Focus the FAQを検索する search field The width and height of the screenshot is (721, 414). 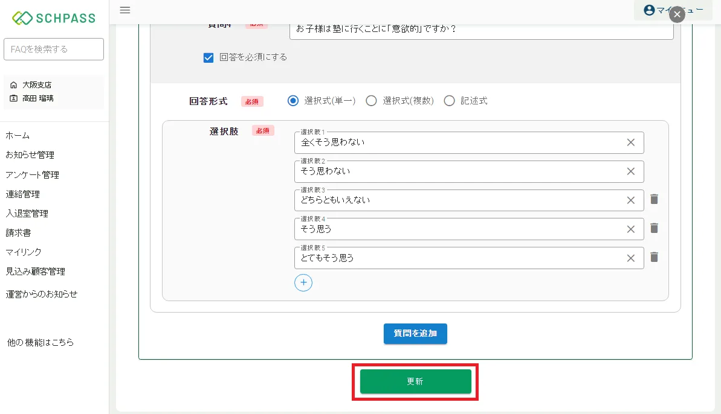(x=54, y=49)
